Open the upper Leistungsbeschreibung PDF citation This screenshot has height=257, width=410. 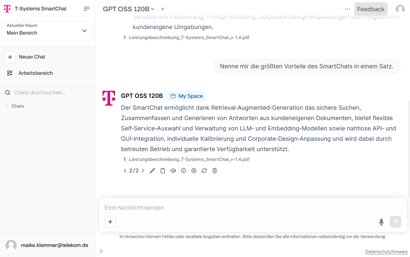click(186, 38)
